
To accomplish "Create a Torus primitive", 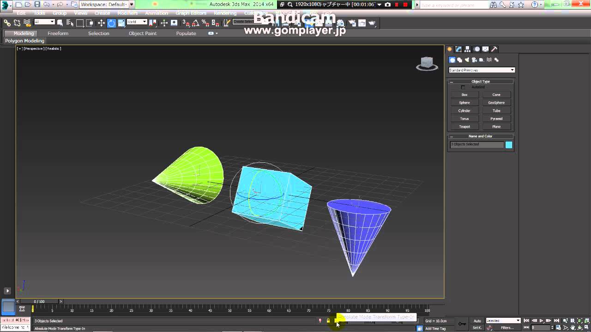I will (464, 119).
